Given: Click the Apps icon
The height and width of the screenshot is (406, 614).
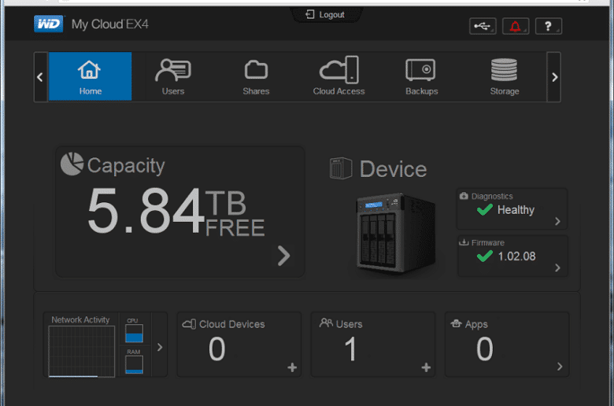Looking at the screenshot, I should click(x=456, y=323).
